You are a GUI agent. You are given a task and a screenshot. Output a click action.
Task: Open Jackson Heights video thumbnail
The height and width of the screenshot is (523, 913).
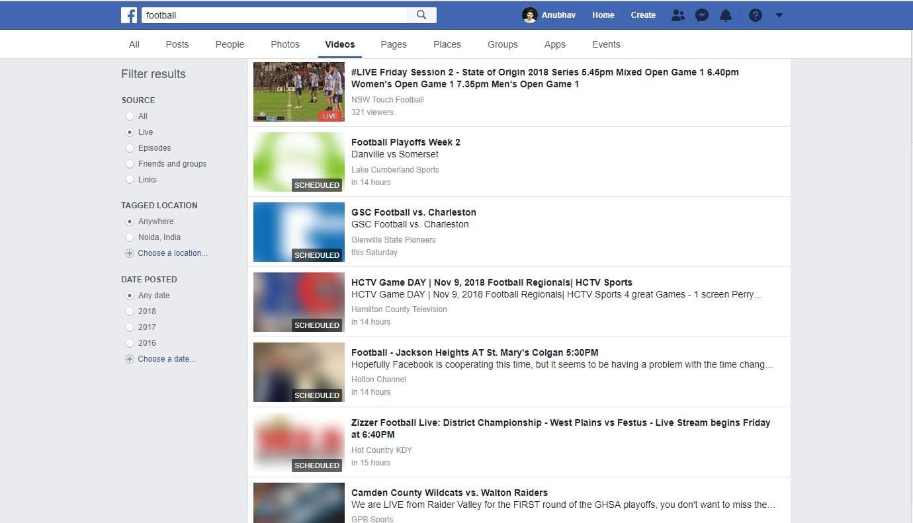[299, 372]
